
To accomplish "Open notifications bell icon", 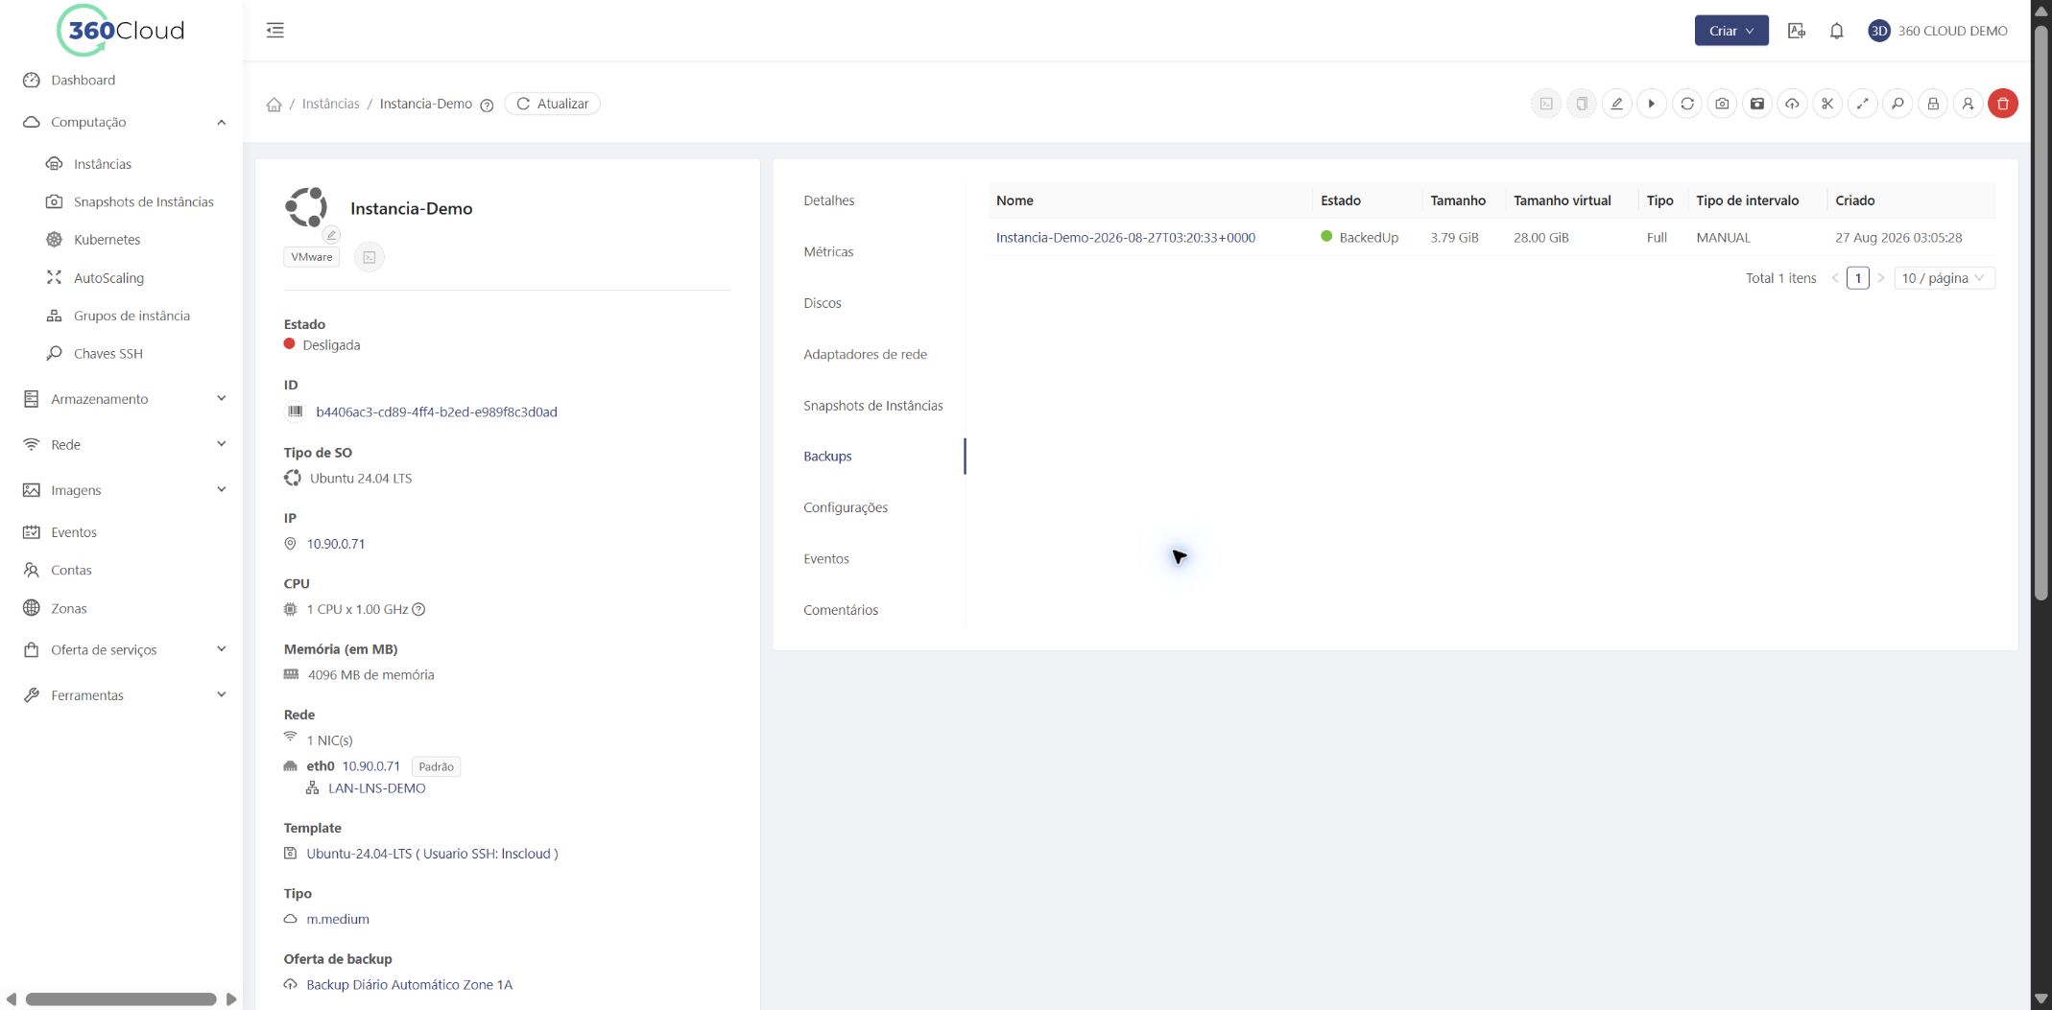I will tap(1836, 31).
